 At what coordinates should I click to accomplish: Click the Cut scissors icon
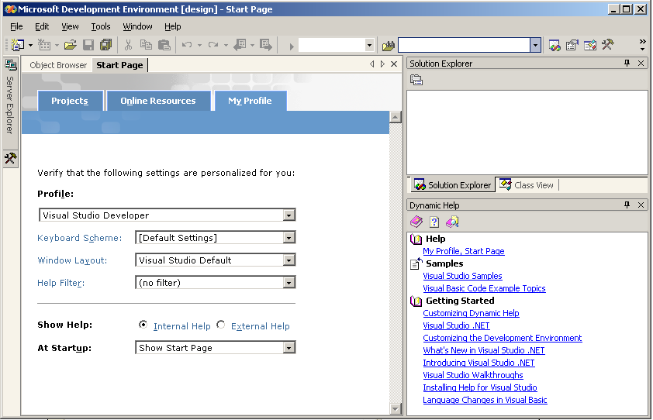tap(128, 44)
